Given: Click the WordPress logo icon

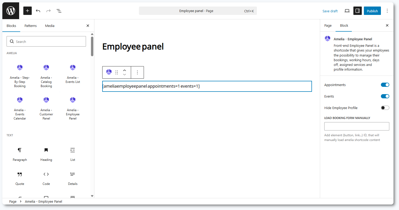Looking at the screenshot, I should click(x=11, y=11).
